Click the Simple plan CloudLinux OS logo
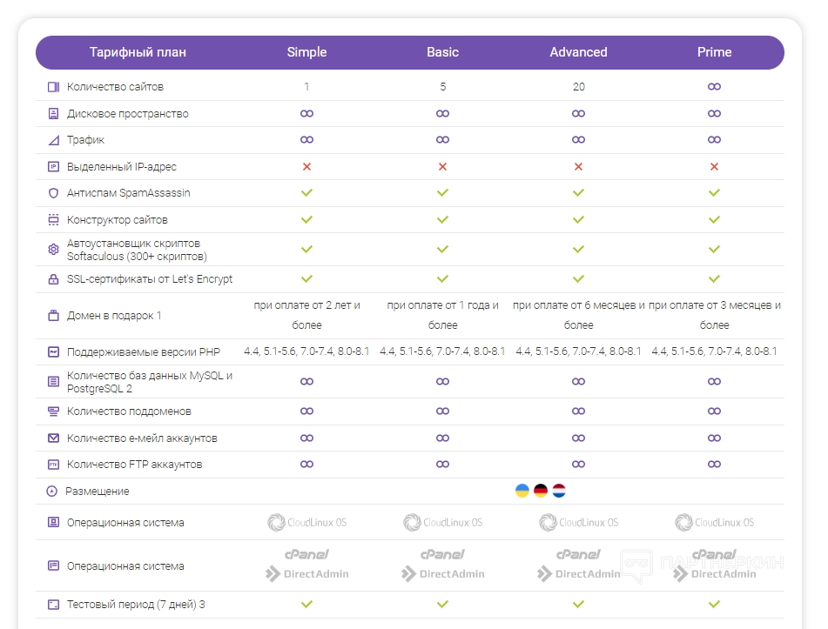Screen dimensions: 828x629 (x=306, y=523)
